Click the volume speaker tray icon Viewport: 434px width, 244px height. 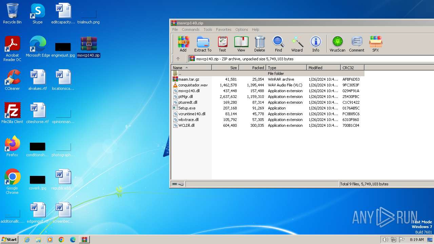click(x=385, y=240)
